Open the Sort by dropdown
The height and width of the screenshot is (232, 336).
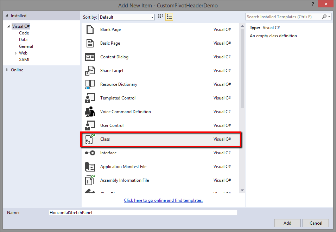point(127,17)
